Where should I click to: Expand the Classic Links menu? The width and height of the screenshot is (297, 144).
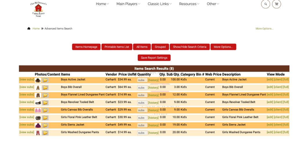(160, 4)
